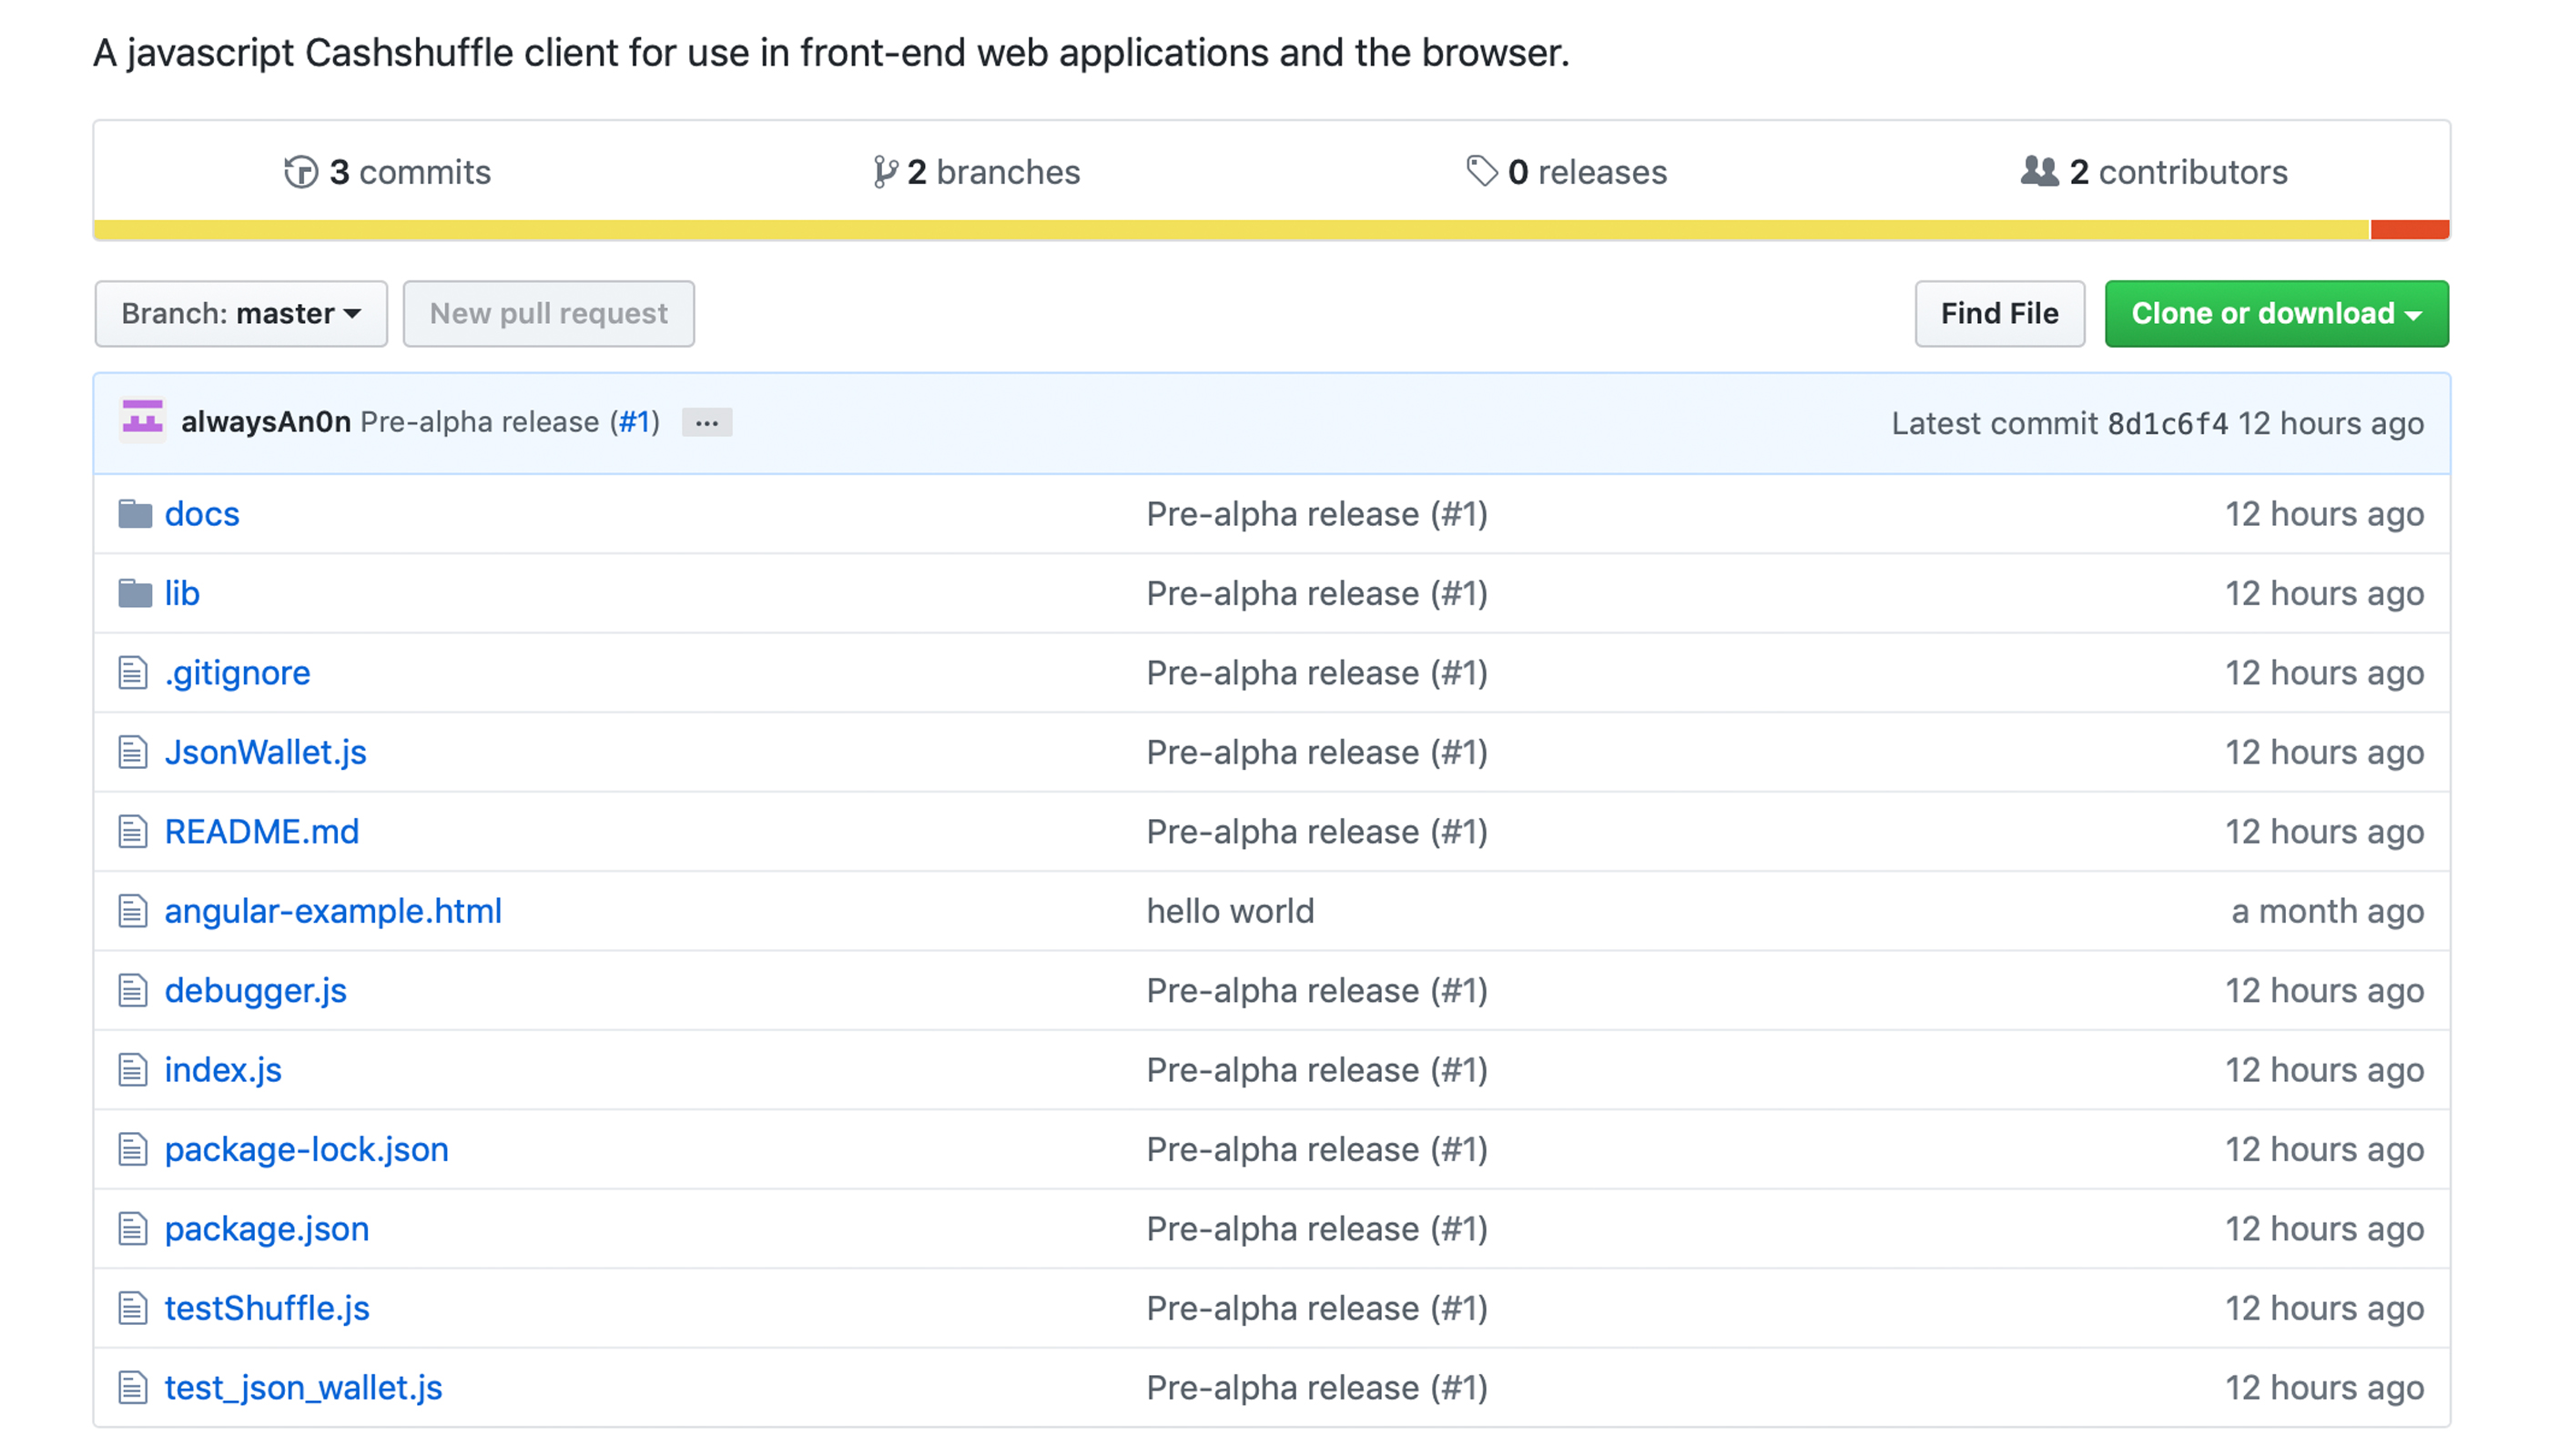The width and height of the screenshot is (2549, 1456).
Task: Open the 2 branches link
Action: [x=973, y=170]
